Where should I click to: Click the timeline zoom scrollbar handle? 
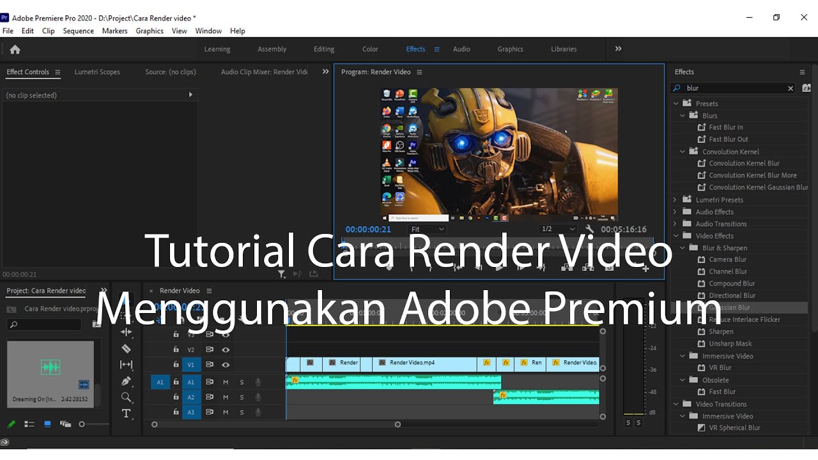point(397,424)
